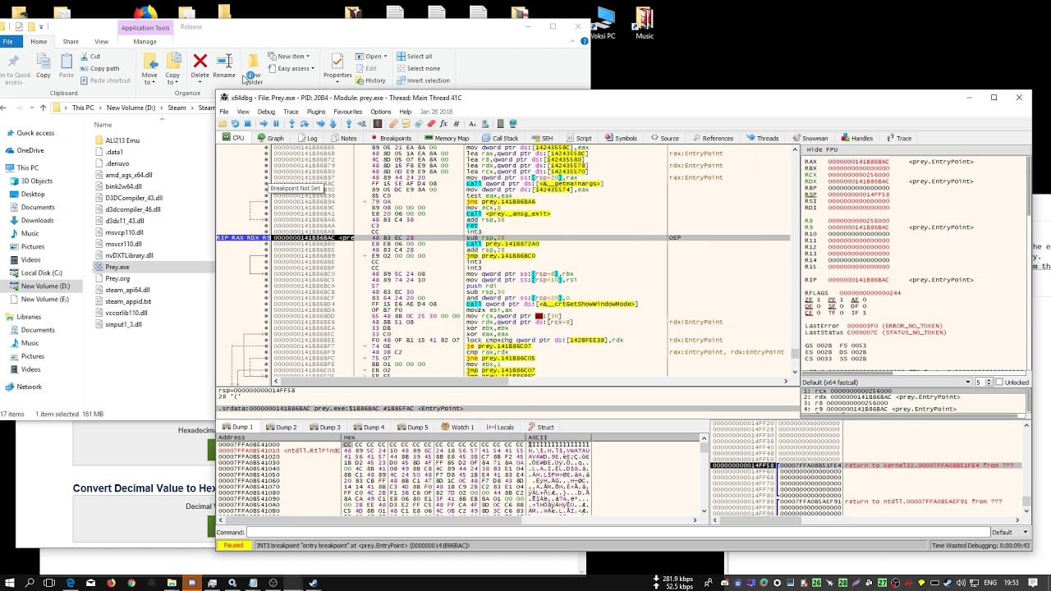This screenshot has width=1051, height=591.
Task: Click the Paused status label in x64dbg
Action: pos(233,546)
